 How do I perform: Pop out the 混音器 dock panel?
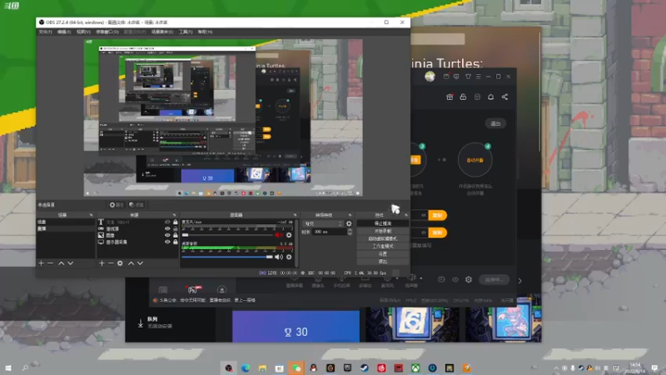click(x=296, y=215)
